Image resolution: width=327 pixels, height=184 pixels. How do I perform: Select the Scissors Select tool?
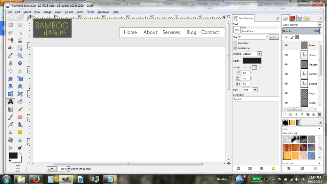point(20,40)
